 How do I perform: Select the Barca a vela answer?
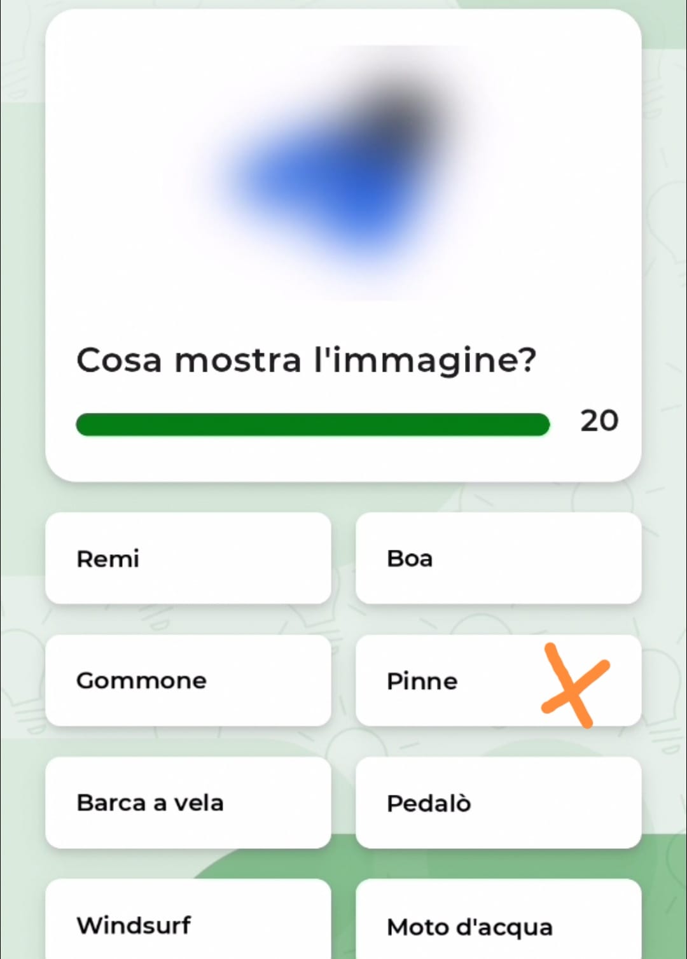188,802
